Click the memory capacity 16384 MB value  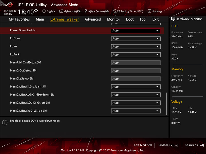pyautogui.click(x=177, y=91)
